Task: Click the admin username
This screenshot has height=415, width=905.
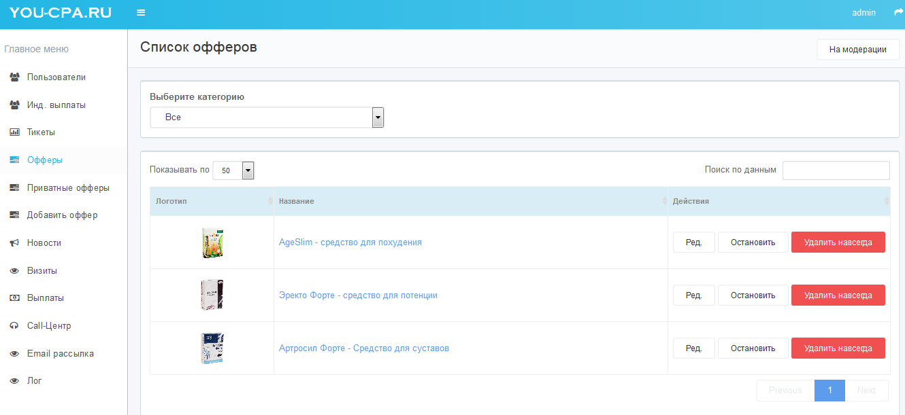Action: point(863,13)
